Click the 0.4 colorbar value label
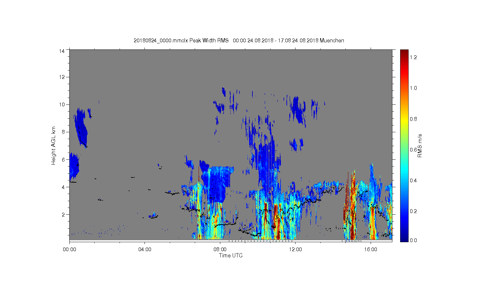 413,180
